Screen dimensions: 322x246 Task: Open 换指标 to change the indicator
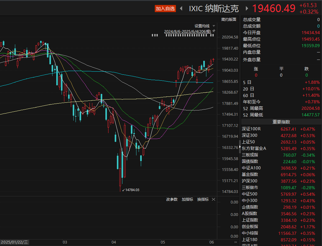point(203,199)
